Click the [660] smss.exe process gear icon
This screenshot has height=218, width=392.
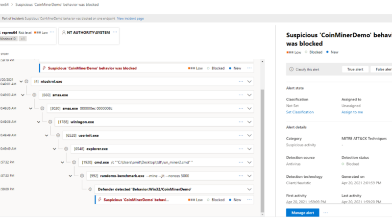point(34,95)
